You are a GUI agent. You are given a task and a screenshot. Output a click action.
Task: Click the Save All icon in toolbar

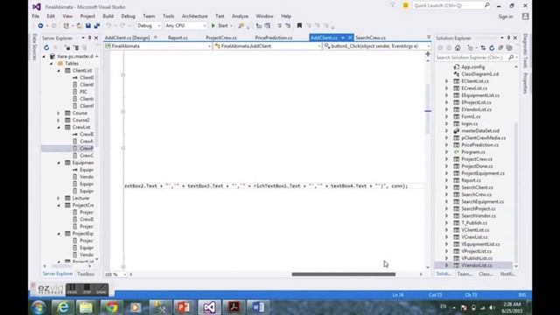97,25
